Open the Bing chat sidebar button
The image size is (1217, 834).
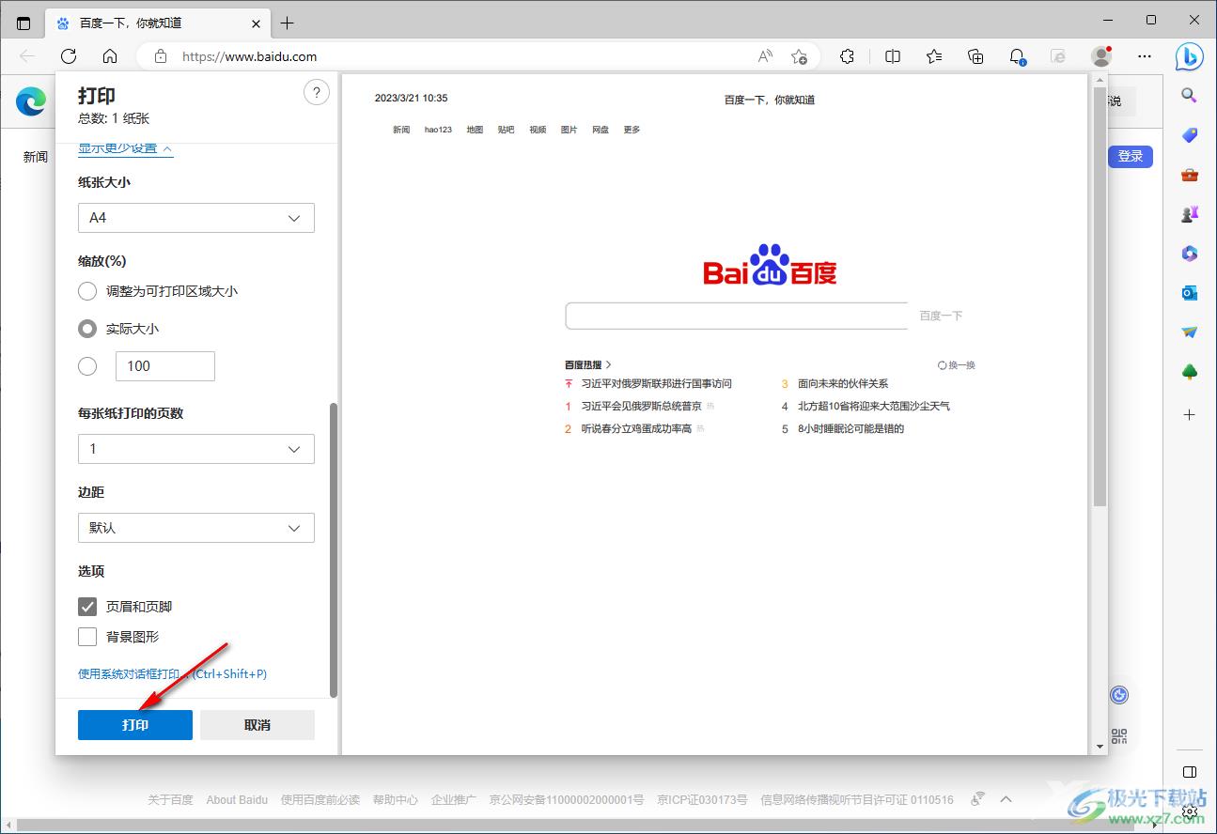(x=1189, y=56)
